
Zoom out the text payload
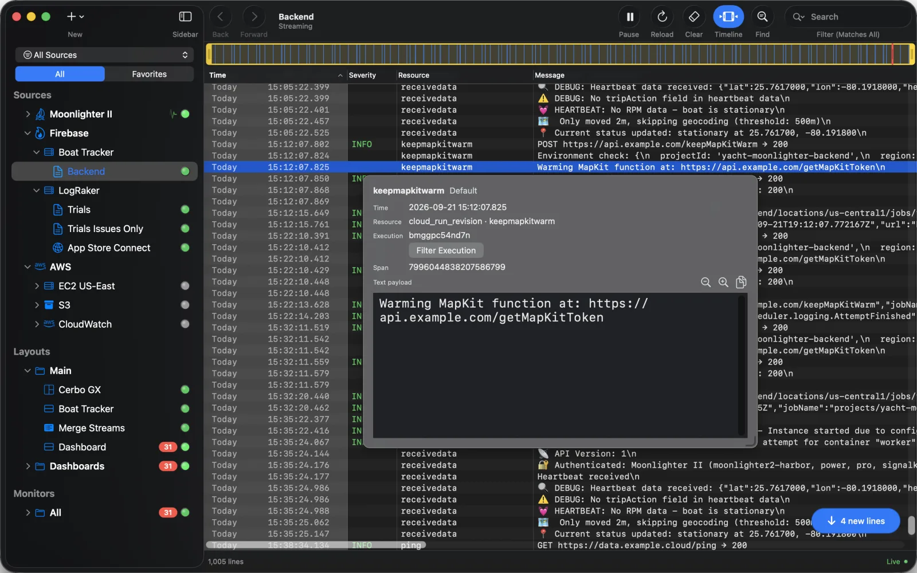click(x=706, y=282)
